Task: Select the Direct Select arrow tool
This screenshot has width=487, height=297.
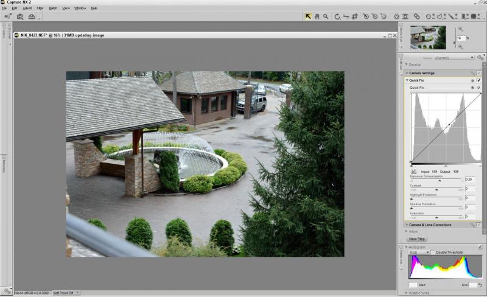Action: (x=308, y=16)
